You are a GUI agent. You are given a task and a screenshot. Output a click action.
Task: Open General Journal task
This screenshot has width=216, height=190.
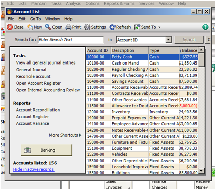coord(31,70)
